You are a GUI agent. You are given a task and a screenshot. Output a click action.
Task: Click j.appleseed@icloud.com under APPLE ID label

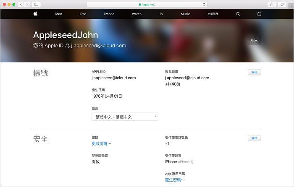[x=114, y=78]
